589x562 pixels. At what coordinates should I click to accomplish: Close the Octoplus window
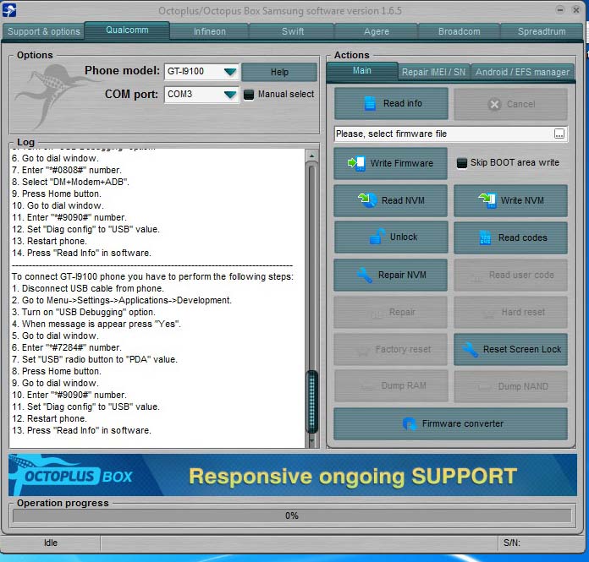(x=575, y=10)
